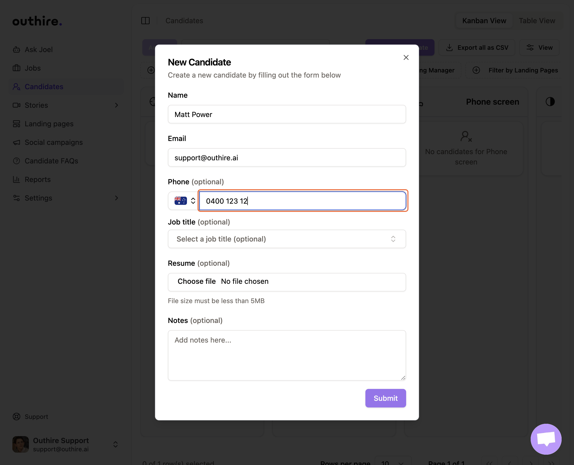Open Jobs from the sidebar
This screenshot has height=465, width=574.
click(32, 68)
